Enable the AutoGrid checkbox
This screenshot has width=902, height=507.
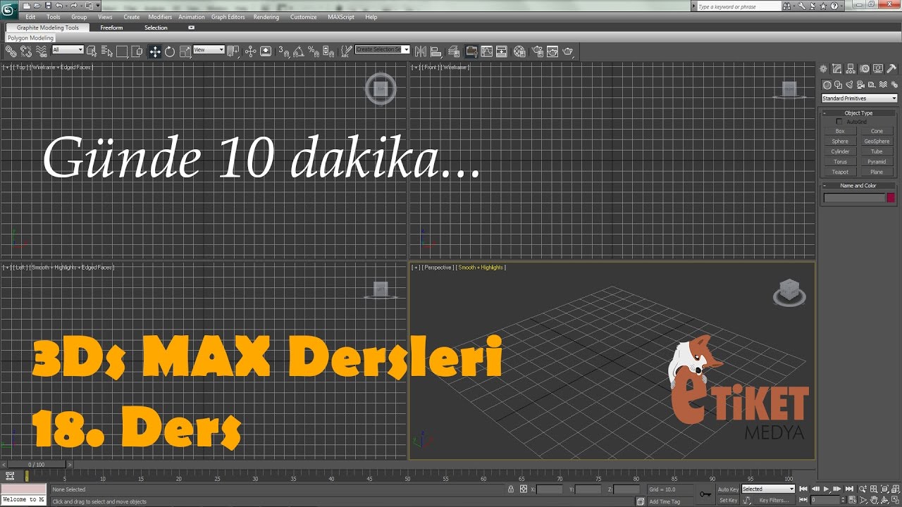839,122
